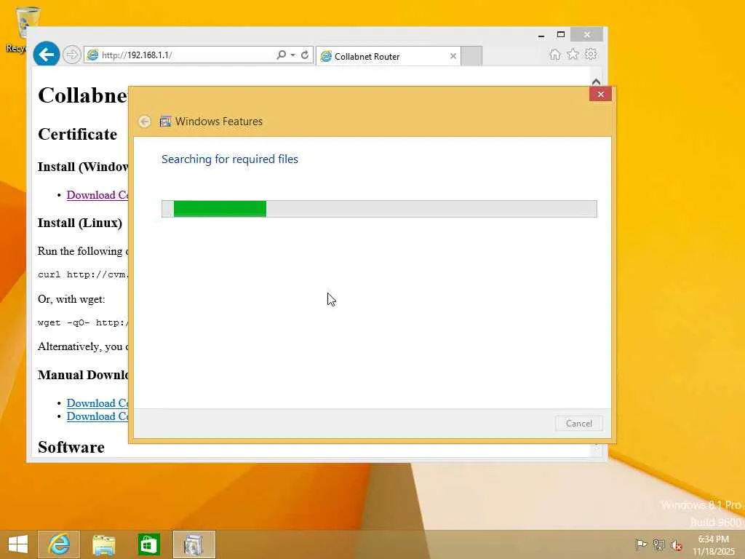This screenshot has height=559, width=745.
Task: Click 'Searching for required files' text
Action: click(229, 159)
